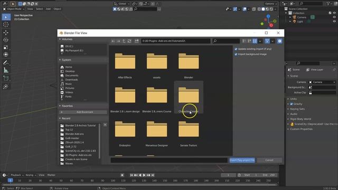Toggle Gravity checkbox in Scene properties
The height and width of the screenshot is (190, 338).
click(x=292, y=104)
